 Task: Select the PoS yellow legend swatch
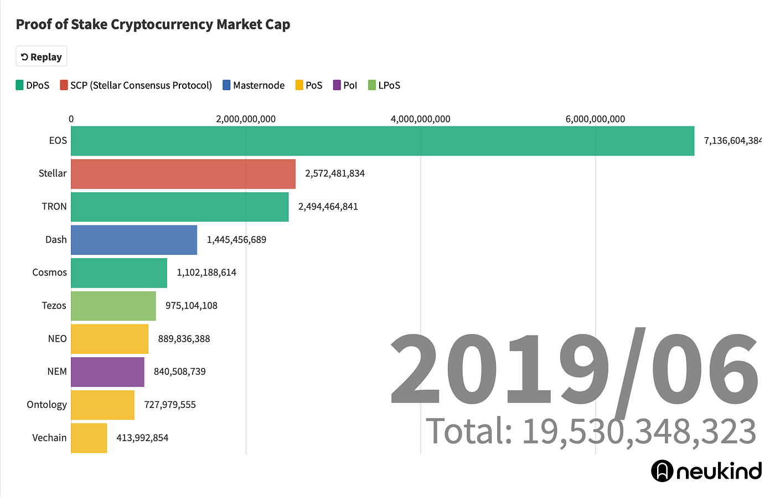pos(299,85)
